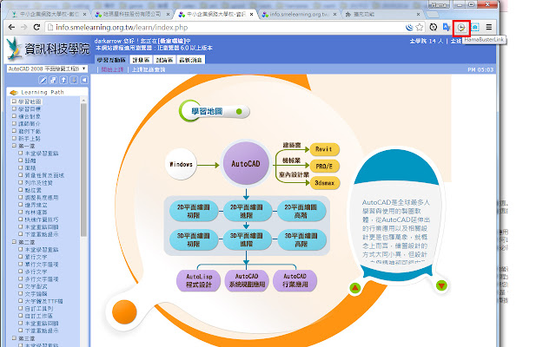Click the AutoLisp 程式設計 node
The width and height of the screenshot is (556, 347).
[199, 280]
